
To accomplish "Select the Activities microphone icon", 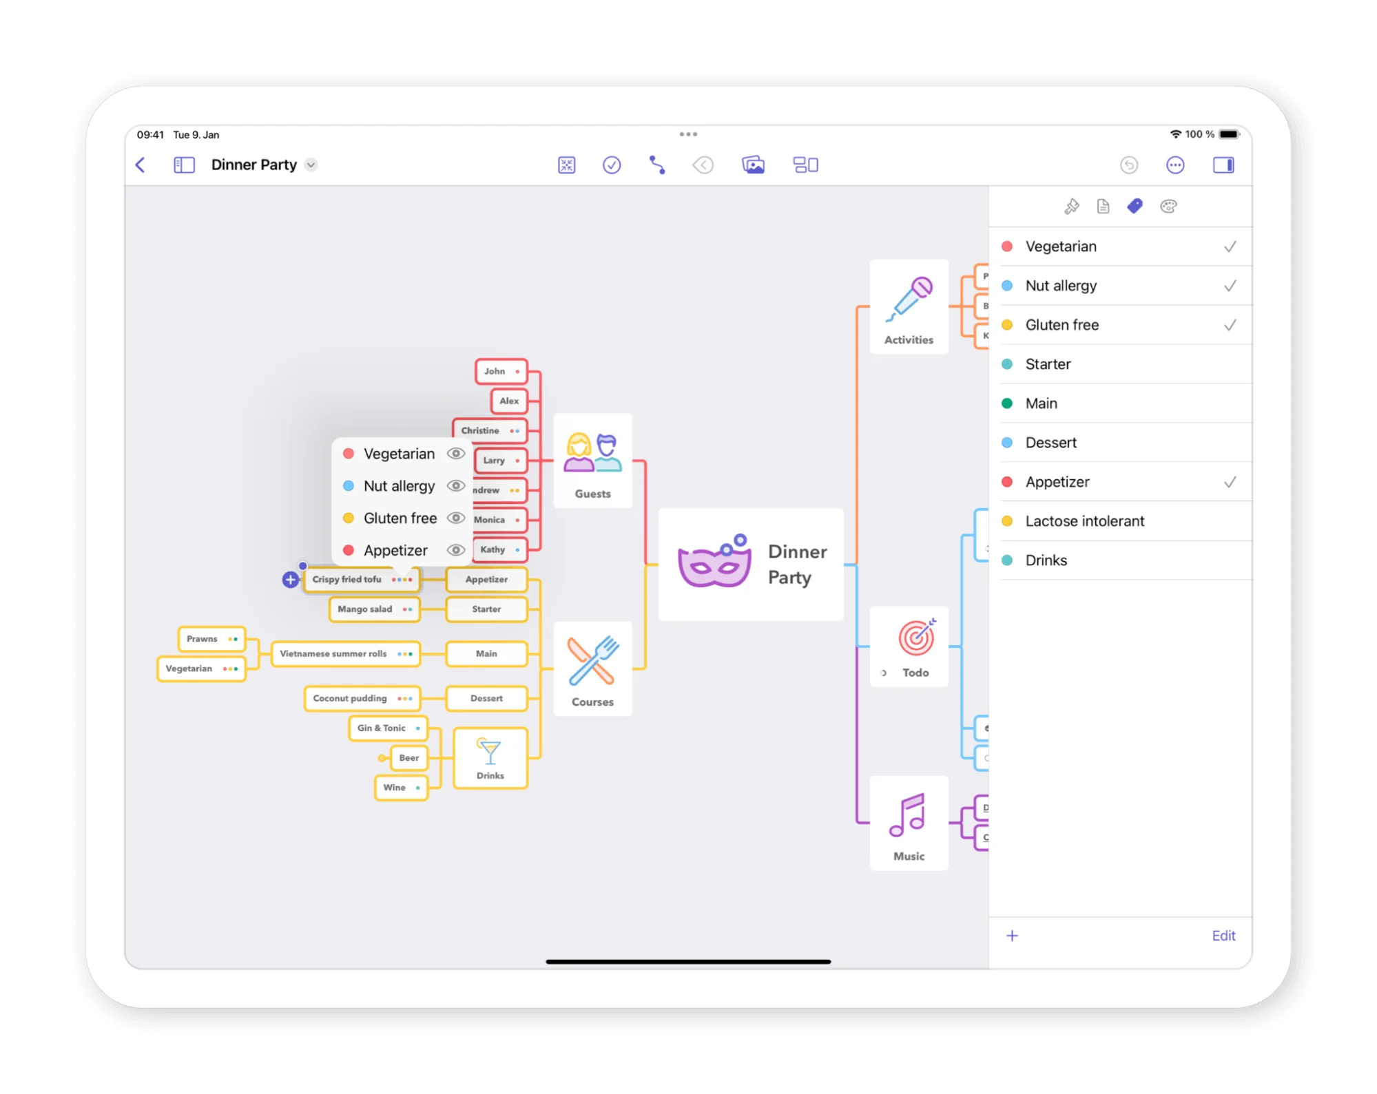I will pyautogui.click(x=909, y=299).
